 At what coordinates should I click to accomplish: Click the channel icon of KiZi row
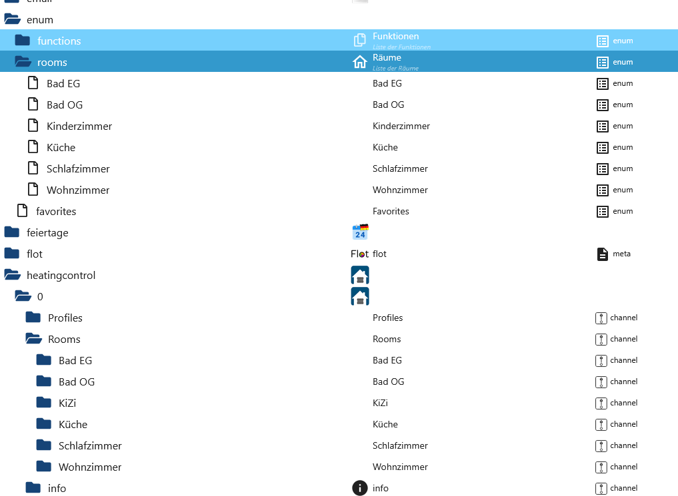[x=601, y=403]
